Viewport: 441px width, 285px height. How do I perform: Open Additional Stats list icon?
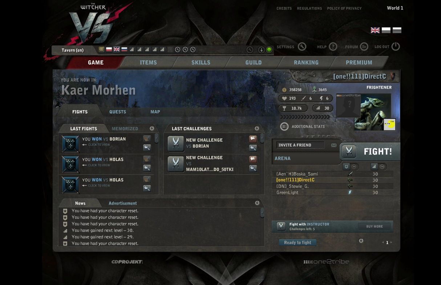pos(284,127)
